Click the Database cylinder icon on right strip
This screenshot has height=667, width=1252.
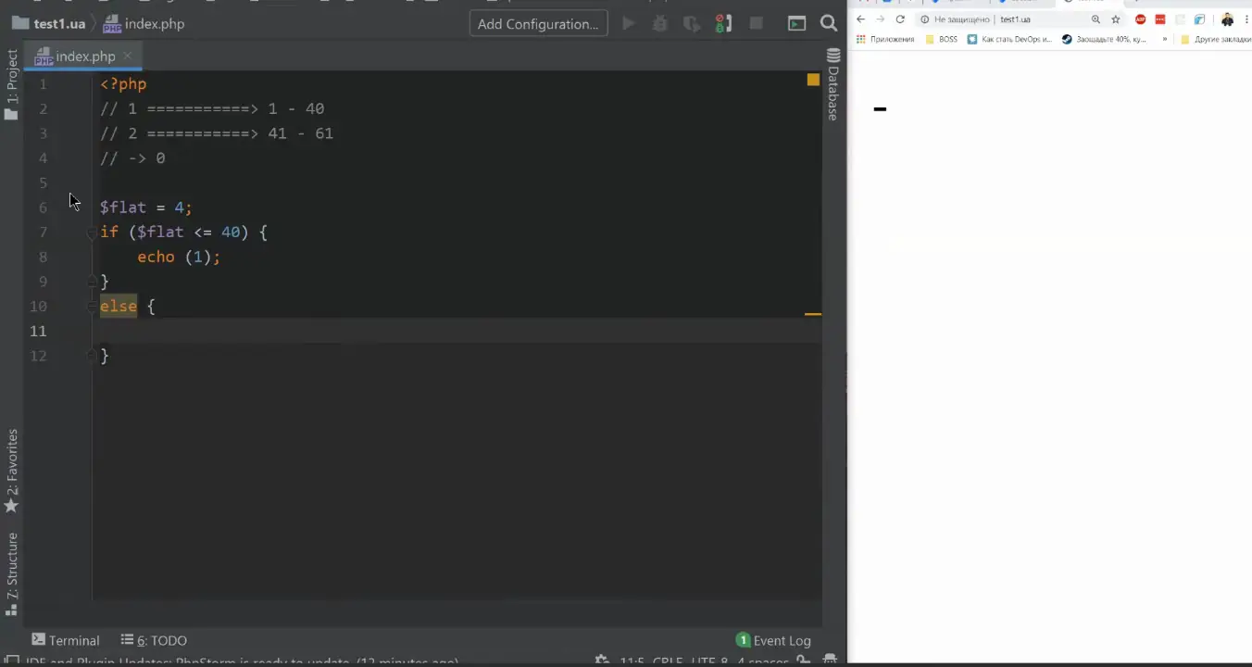click(x=833, y=57)
